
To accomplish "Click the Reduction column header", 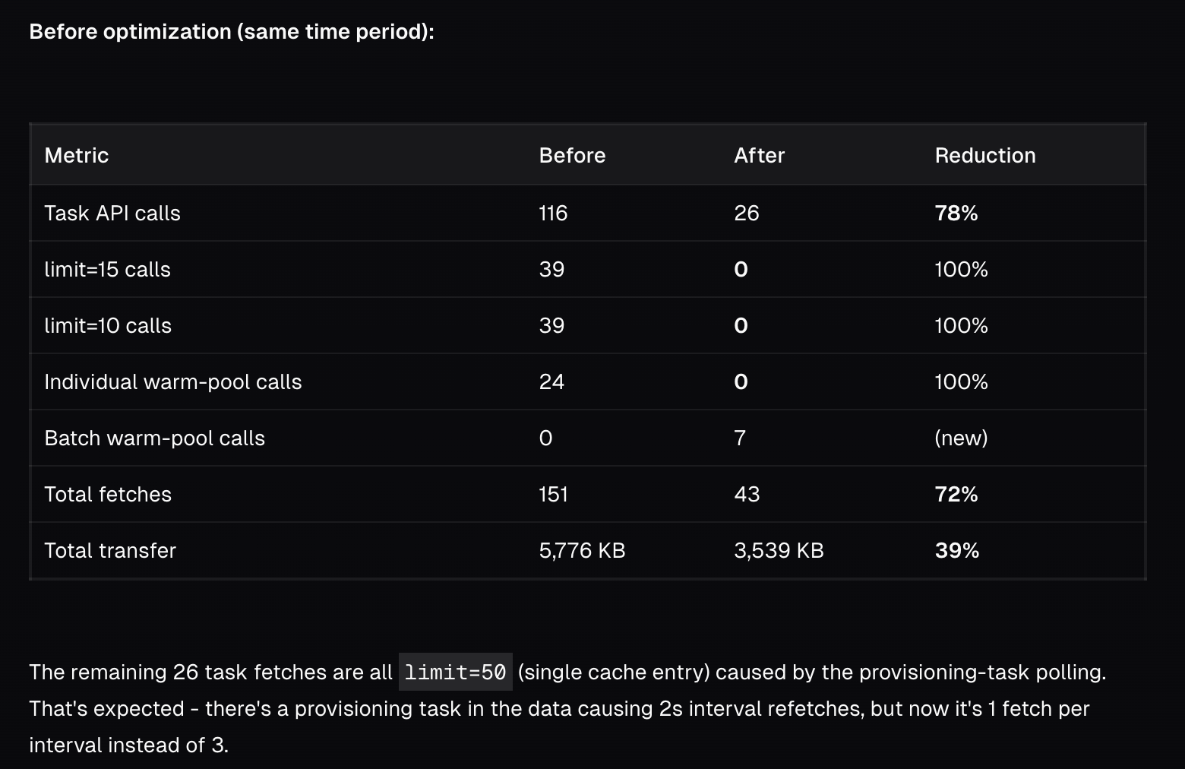I will (984, 156).
